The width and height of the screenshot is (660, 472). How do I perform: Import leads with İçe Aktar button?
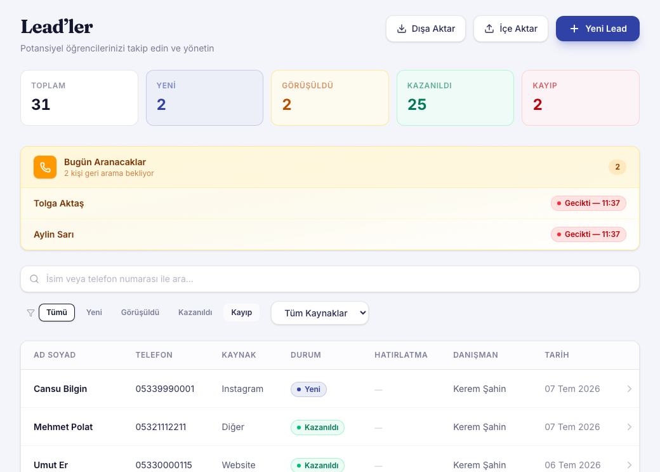coord(511,29)
